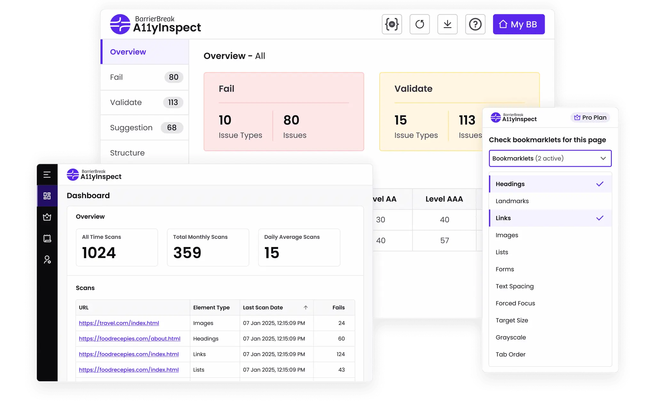
Task: Toggle the Links bookmarklet option
Action: (x=550, y=218)
